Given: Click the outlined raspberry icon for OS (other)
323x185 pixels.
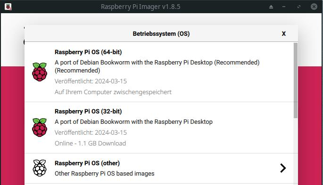Looking at the screenshot, I should [40, 168].
